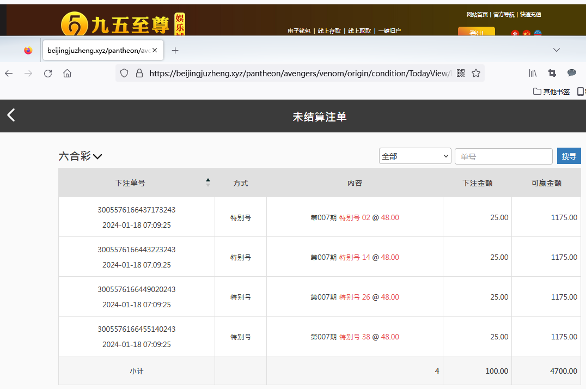Click the back arrow in page header
This screenshot has height=389, width=586.
[11, 115]
